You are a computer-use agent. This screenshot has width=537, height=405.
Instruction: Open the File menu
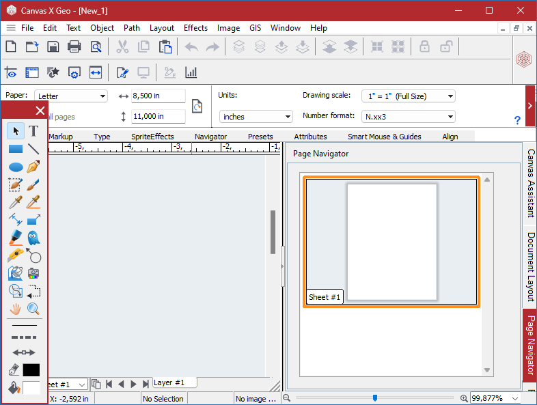(27, 28)
